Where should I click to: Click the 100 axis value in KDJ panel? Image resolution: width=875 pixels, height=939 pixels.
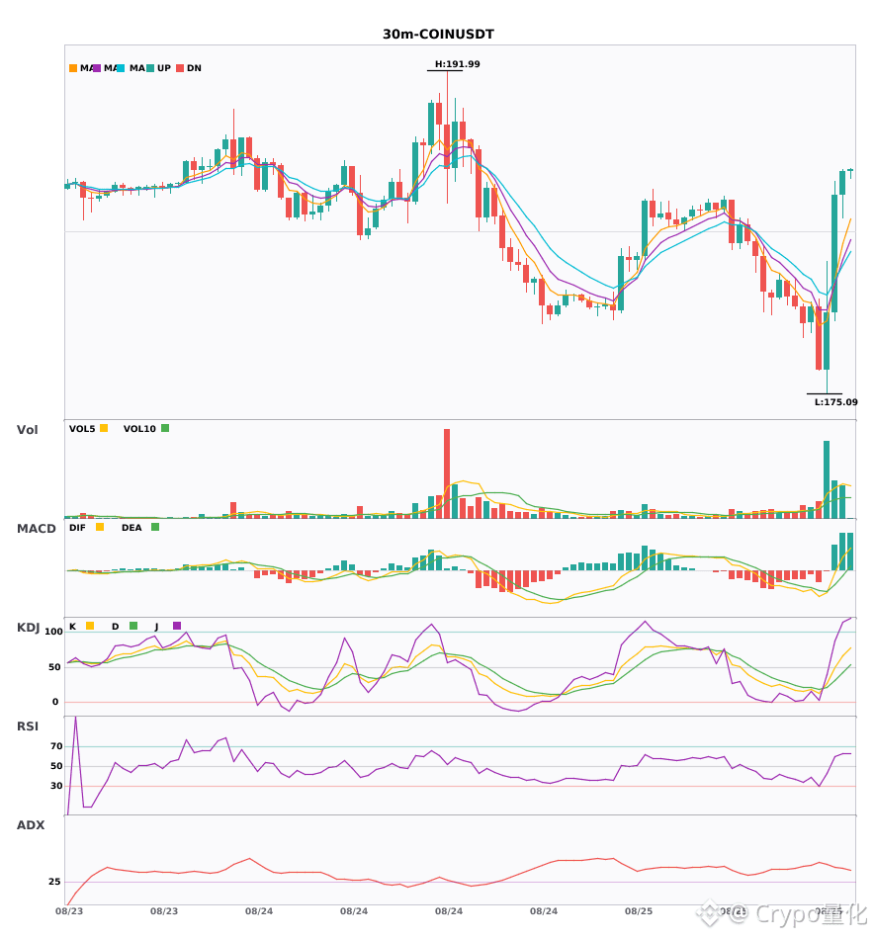pyautogui.click(x=54, y=632)
